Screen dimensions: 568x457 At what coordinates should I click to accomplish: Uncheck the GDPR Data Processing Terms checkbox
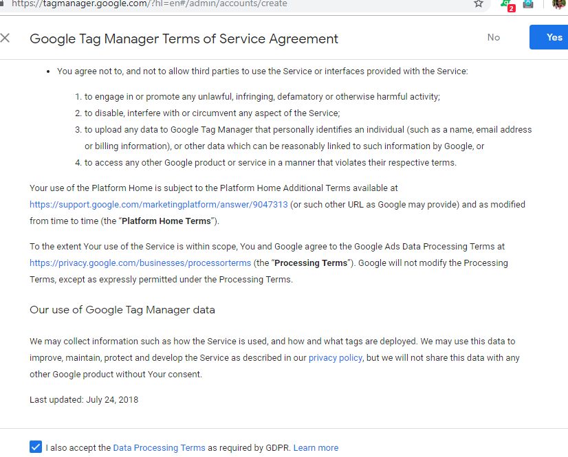pos(36,447)
